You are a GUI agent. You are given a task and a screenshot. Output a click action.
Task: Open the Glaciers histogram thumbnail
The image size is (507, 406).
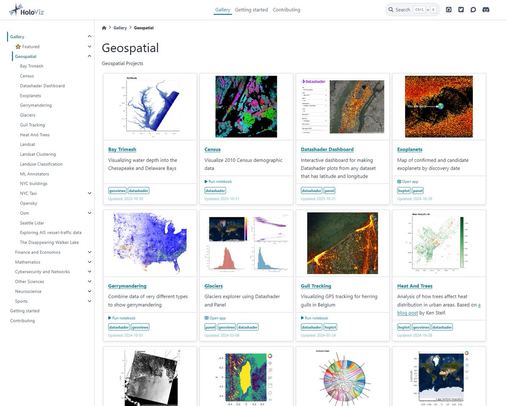246,243
